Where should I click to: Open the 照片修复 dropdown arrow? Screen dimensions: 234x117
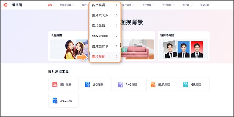[154, 5]
